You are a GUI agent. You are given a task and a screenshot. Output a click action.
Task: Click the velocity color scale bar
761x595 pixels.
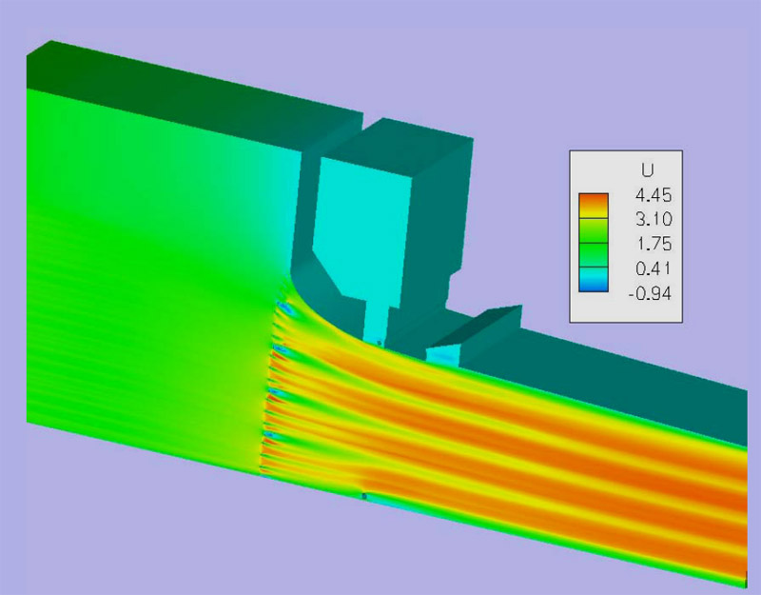(x=593, y=243)
